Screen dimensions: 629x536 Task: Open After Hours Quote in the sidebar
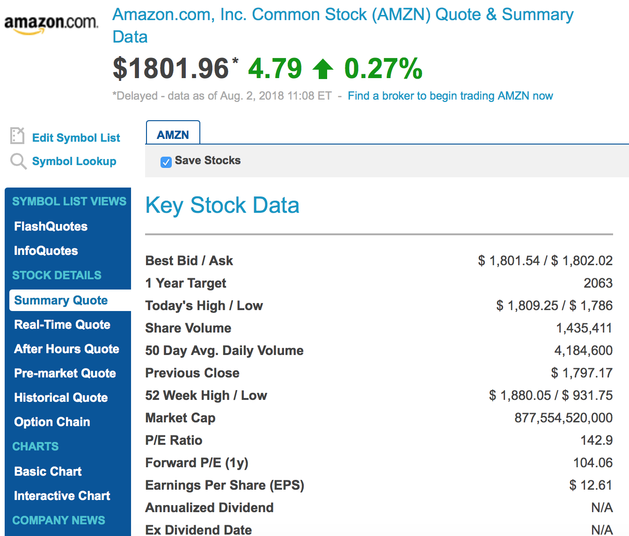(x=66, y=349)
